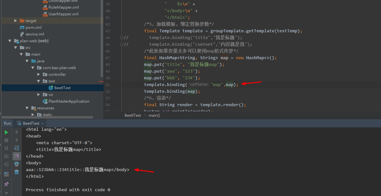
Task: Close the BeetlTest run tab
Action: pyautogui.click(x=43, y=123)
